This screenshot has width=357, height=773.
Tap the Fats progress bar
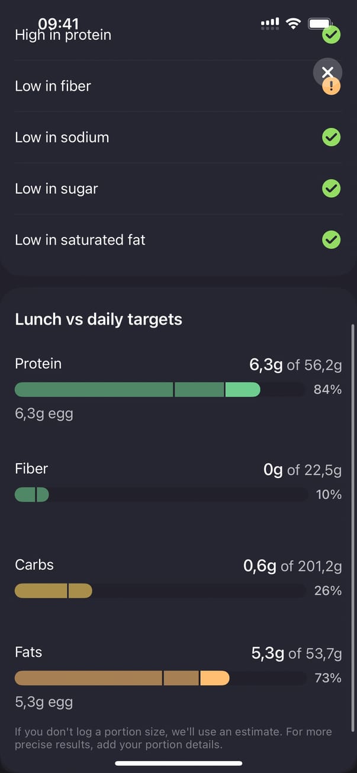click(x=161, y=678)
